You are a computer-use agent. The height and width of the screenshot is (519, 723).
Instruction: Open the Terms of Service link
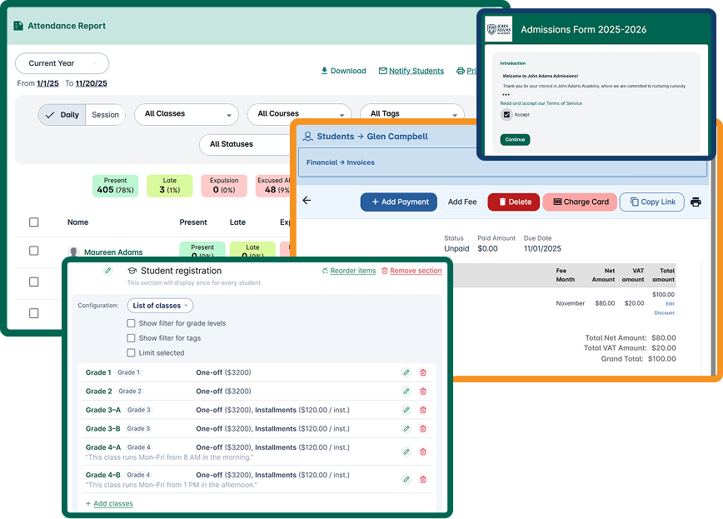(x=564, y=103)
